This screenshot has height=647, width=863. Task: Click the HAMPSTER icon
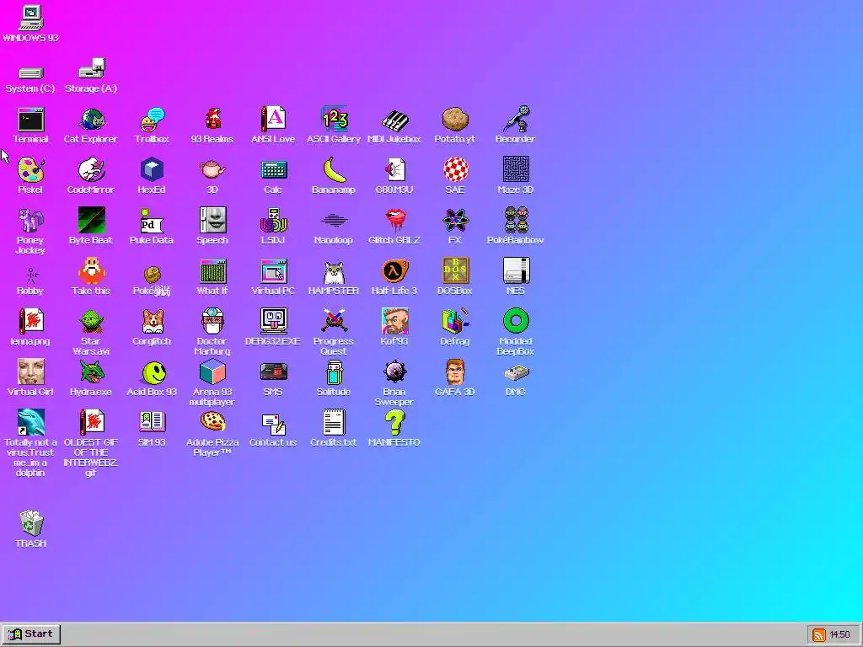pyautogui.click(x=334, y=271)
